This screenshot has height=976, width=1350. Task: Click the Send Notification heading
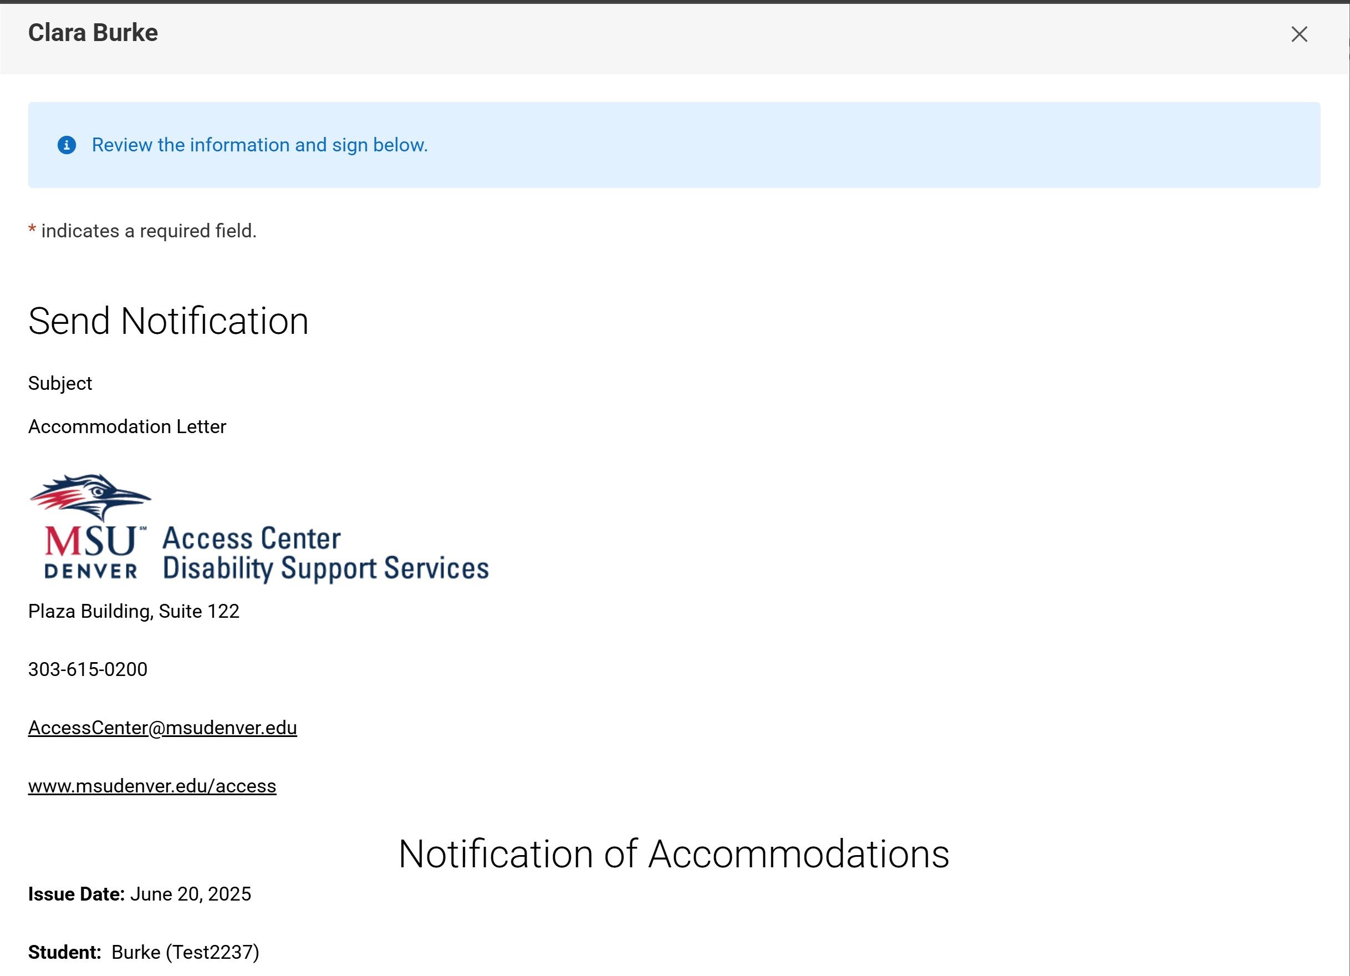[168, 322]
